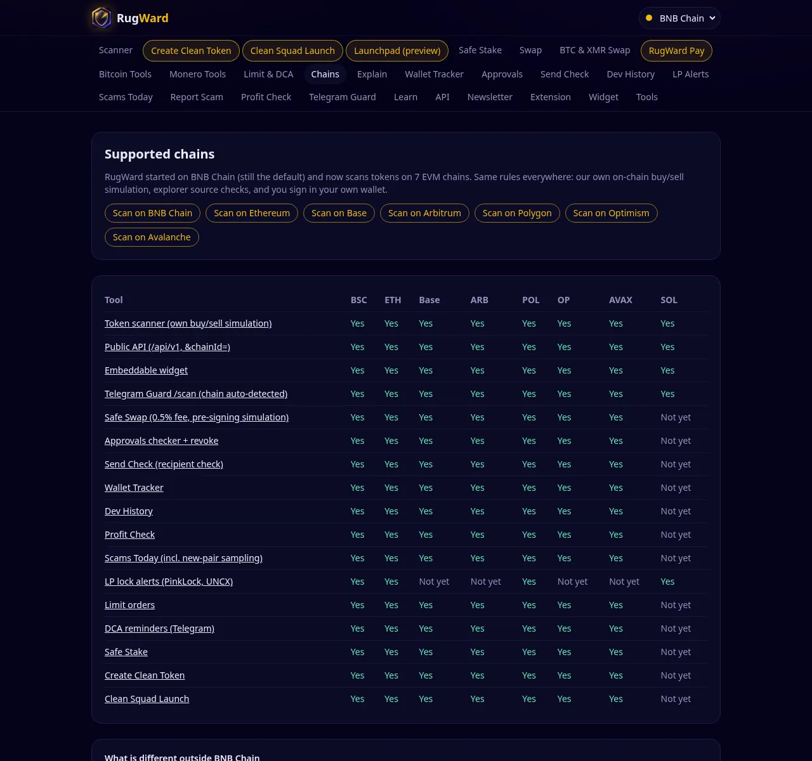The image size is (812, 761).
Task: Click Scan on Polygon
Action: tap(517, 213)
